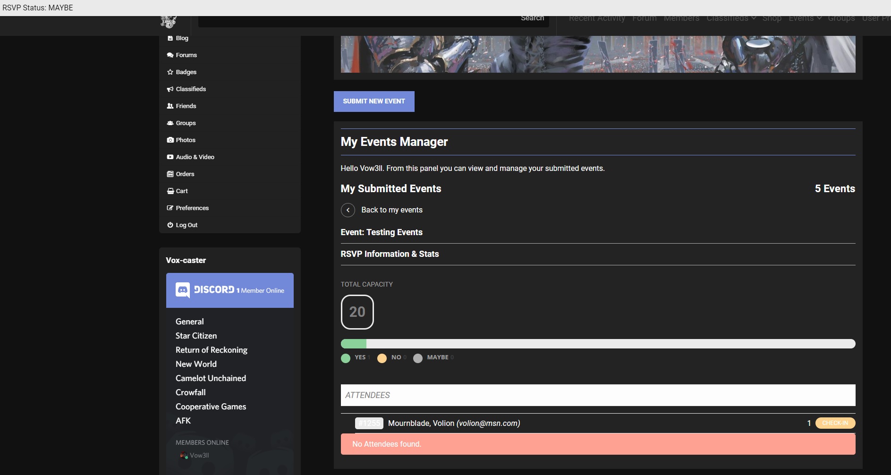The width and height of the screenshot is (891, 475).
Task: Select the orange NO status indicator
Action: (382, 358)
